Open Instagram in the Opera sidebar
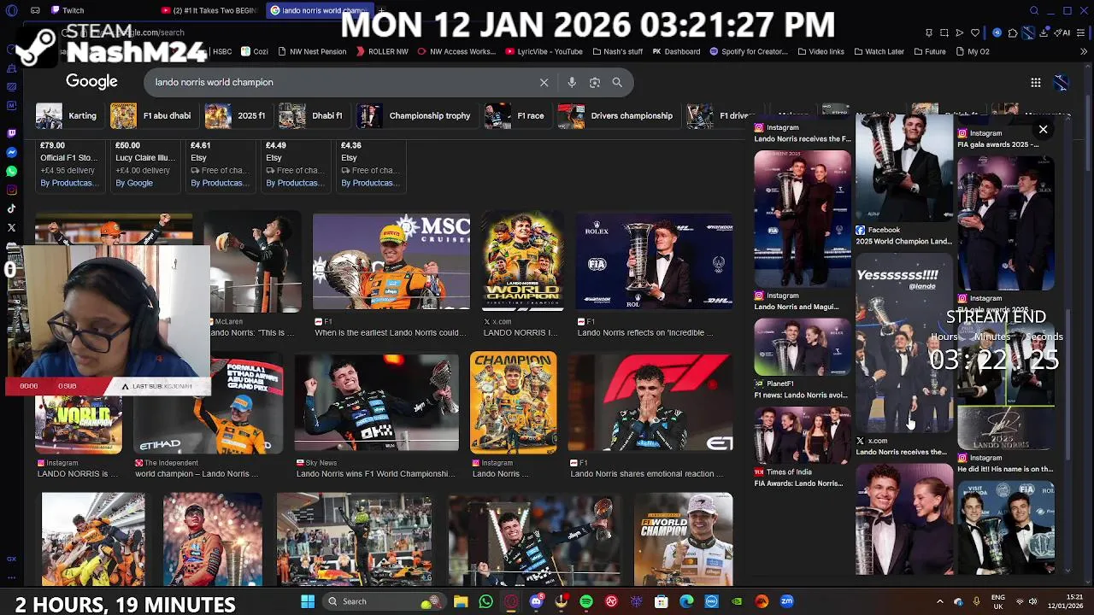Viewport: 1094px width, 615px height. click(12, 190)
